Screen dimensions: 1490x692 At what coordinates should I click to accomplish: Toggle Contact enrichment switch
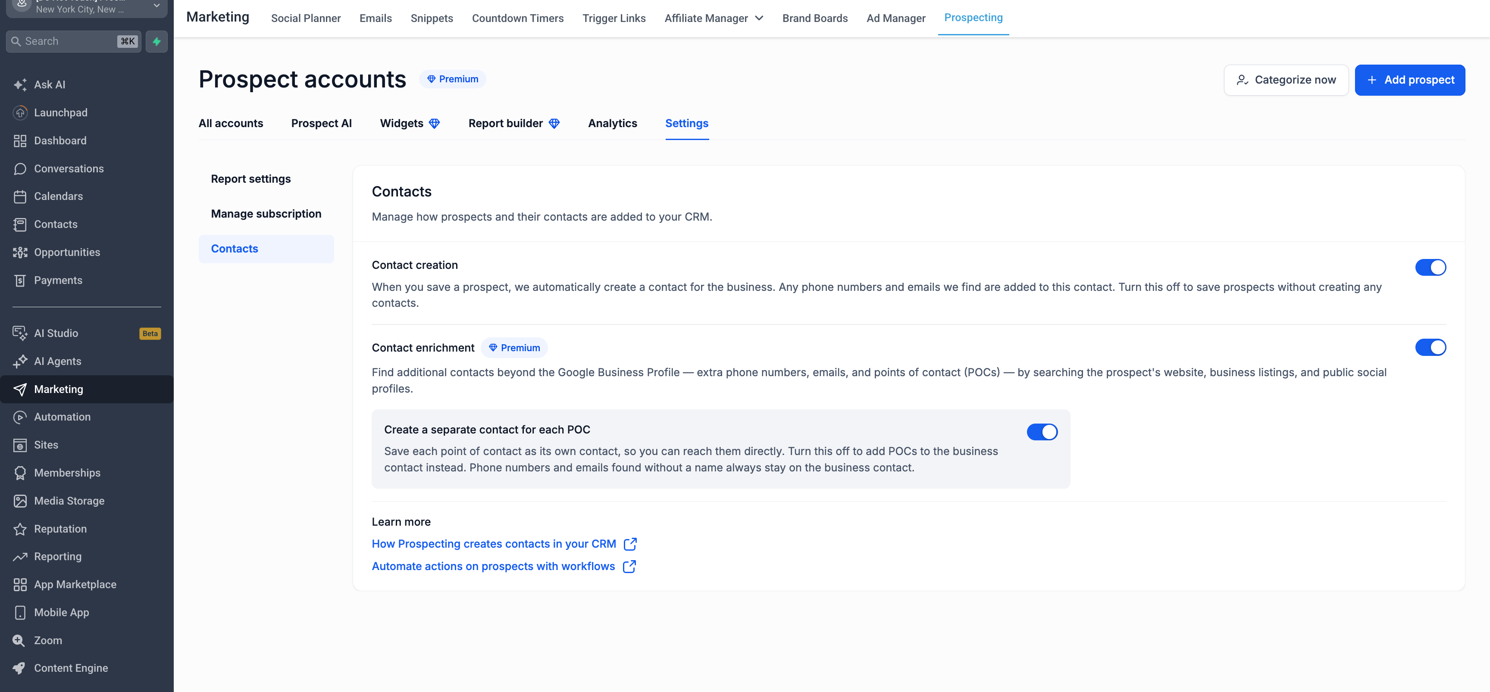click(1431, 347)
